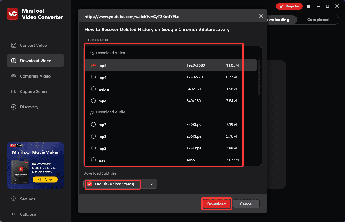The height and width of the screenshot is (222, 345).
Task: Select the mp4 640x360 3.84M option
Action: [x=93, y=101]
